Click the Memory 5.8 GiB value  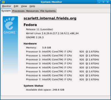tap(47, 48)
